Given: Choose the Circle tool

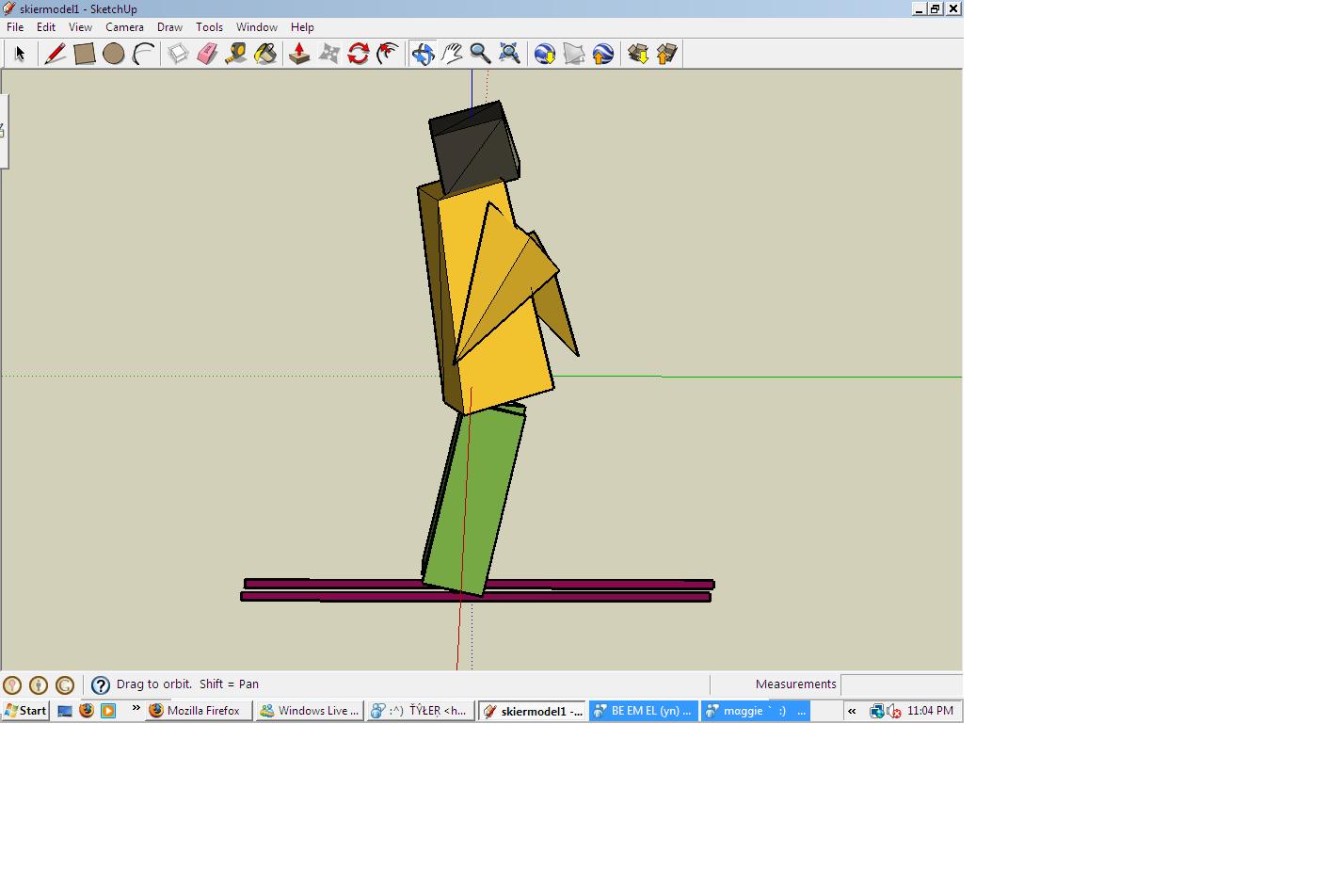Looking at the screenshot, I should (114, 54).
